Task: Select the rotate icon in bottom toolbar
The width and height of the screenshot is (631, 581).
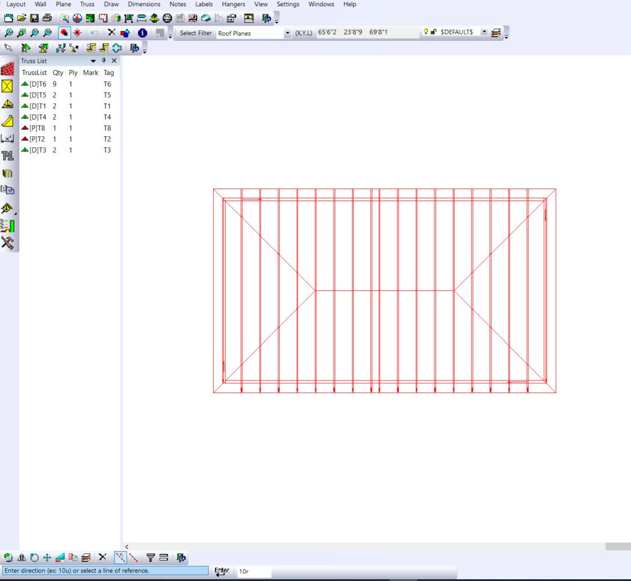Action: (34, 557)
